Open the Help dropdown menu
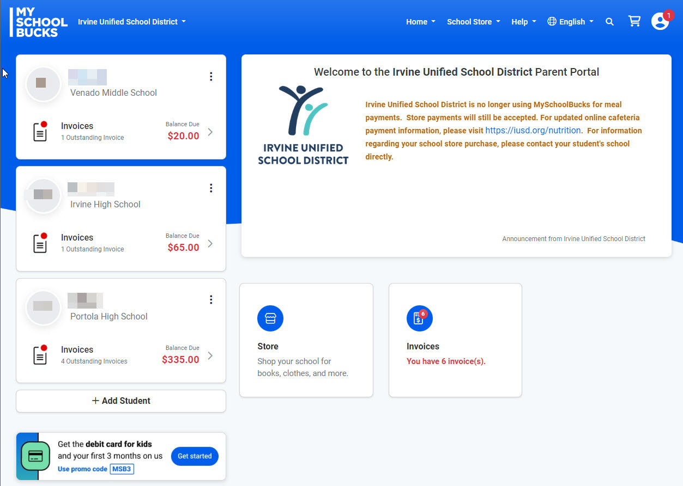Image resolution: width=683 pixels, height=486 pixels. (524, 22)
